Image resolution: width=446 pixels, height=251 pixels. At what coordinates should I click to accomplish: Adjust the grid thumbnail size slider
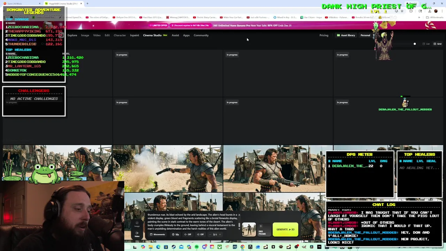(x=415, y=44)
